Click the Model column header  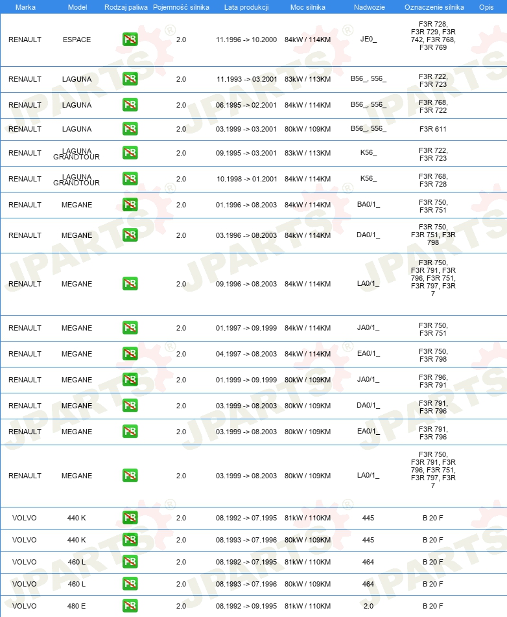[x=77, y=7]
